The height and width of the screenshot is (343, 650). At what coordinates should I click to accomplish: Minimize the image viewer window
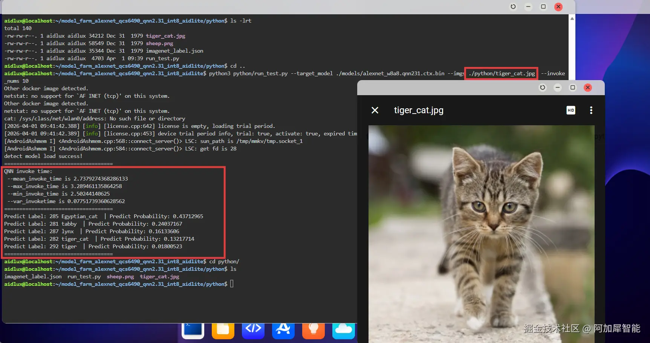558,88
